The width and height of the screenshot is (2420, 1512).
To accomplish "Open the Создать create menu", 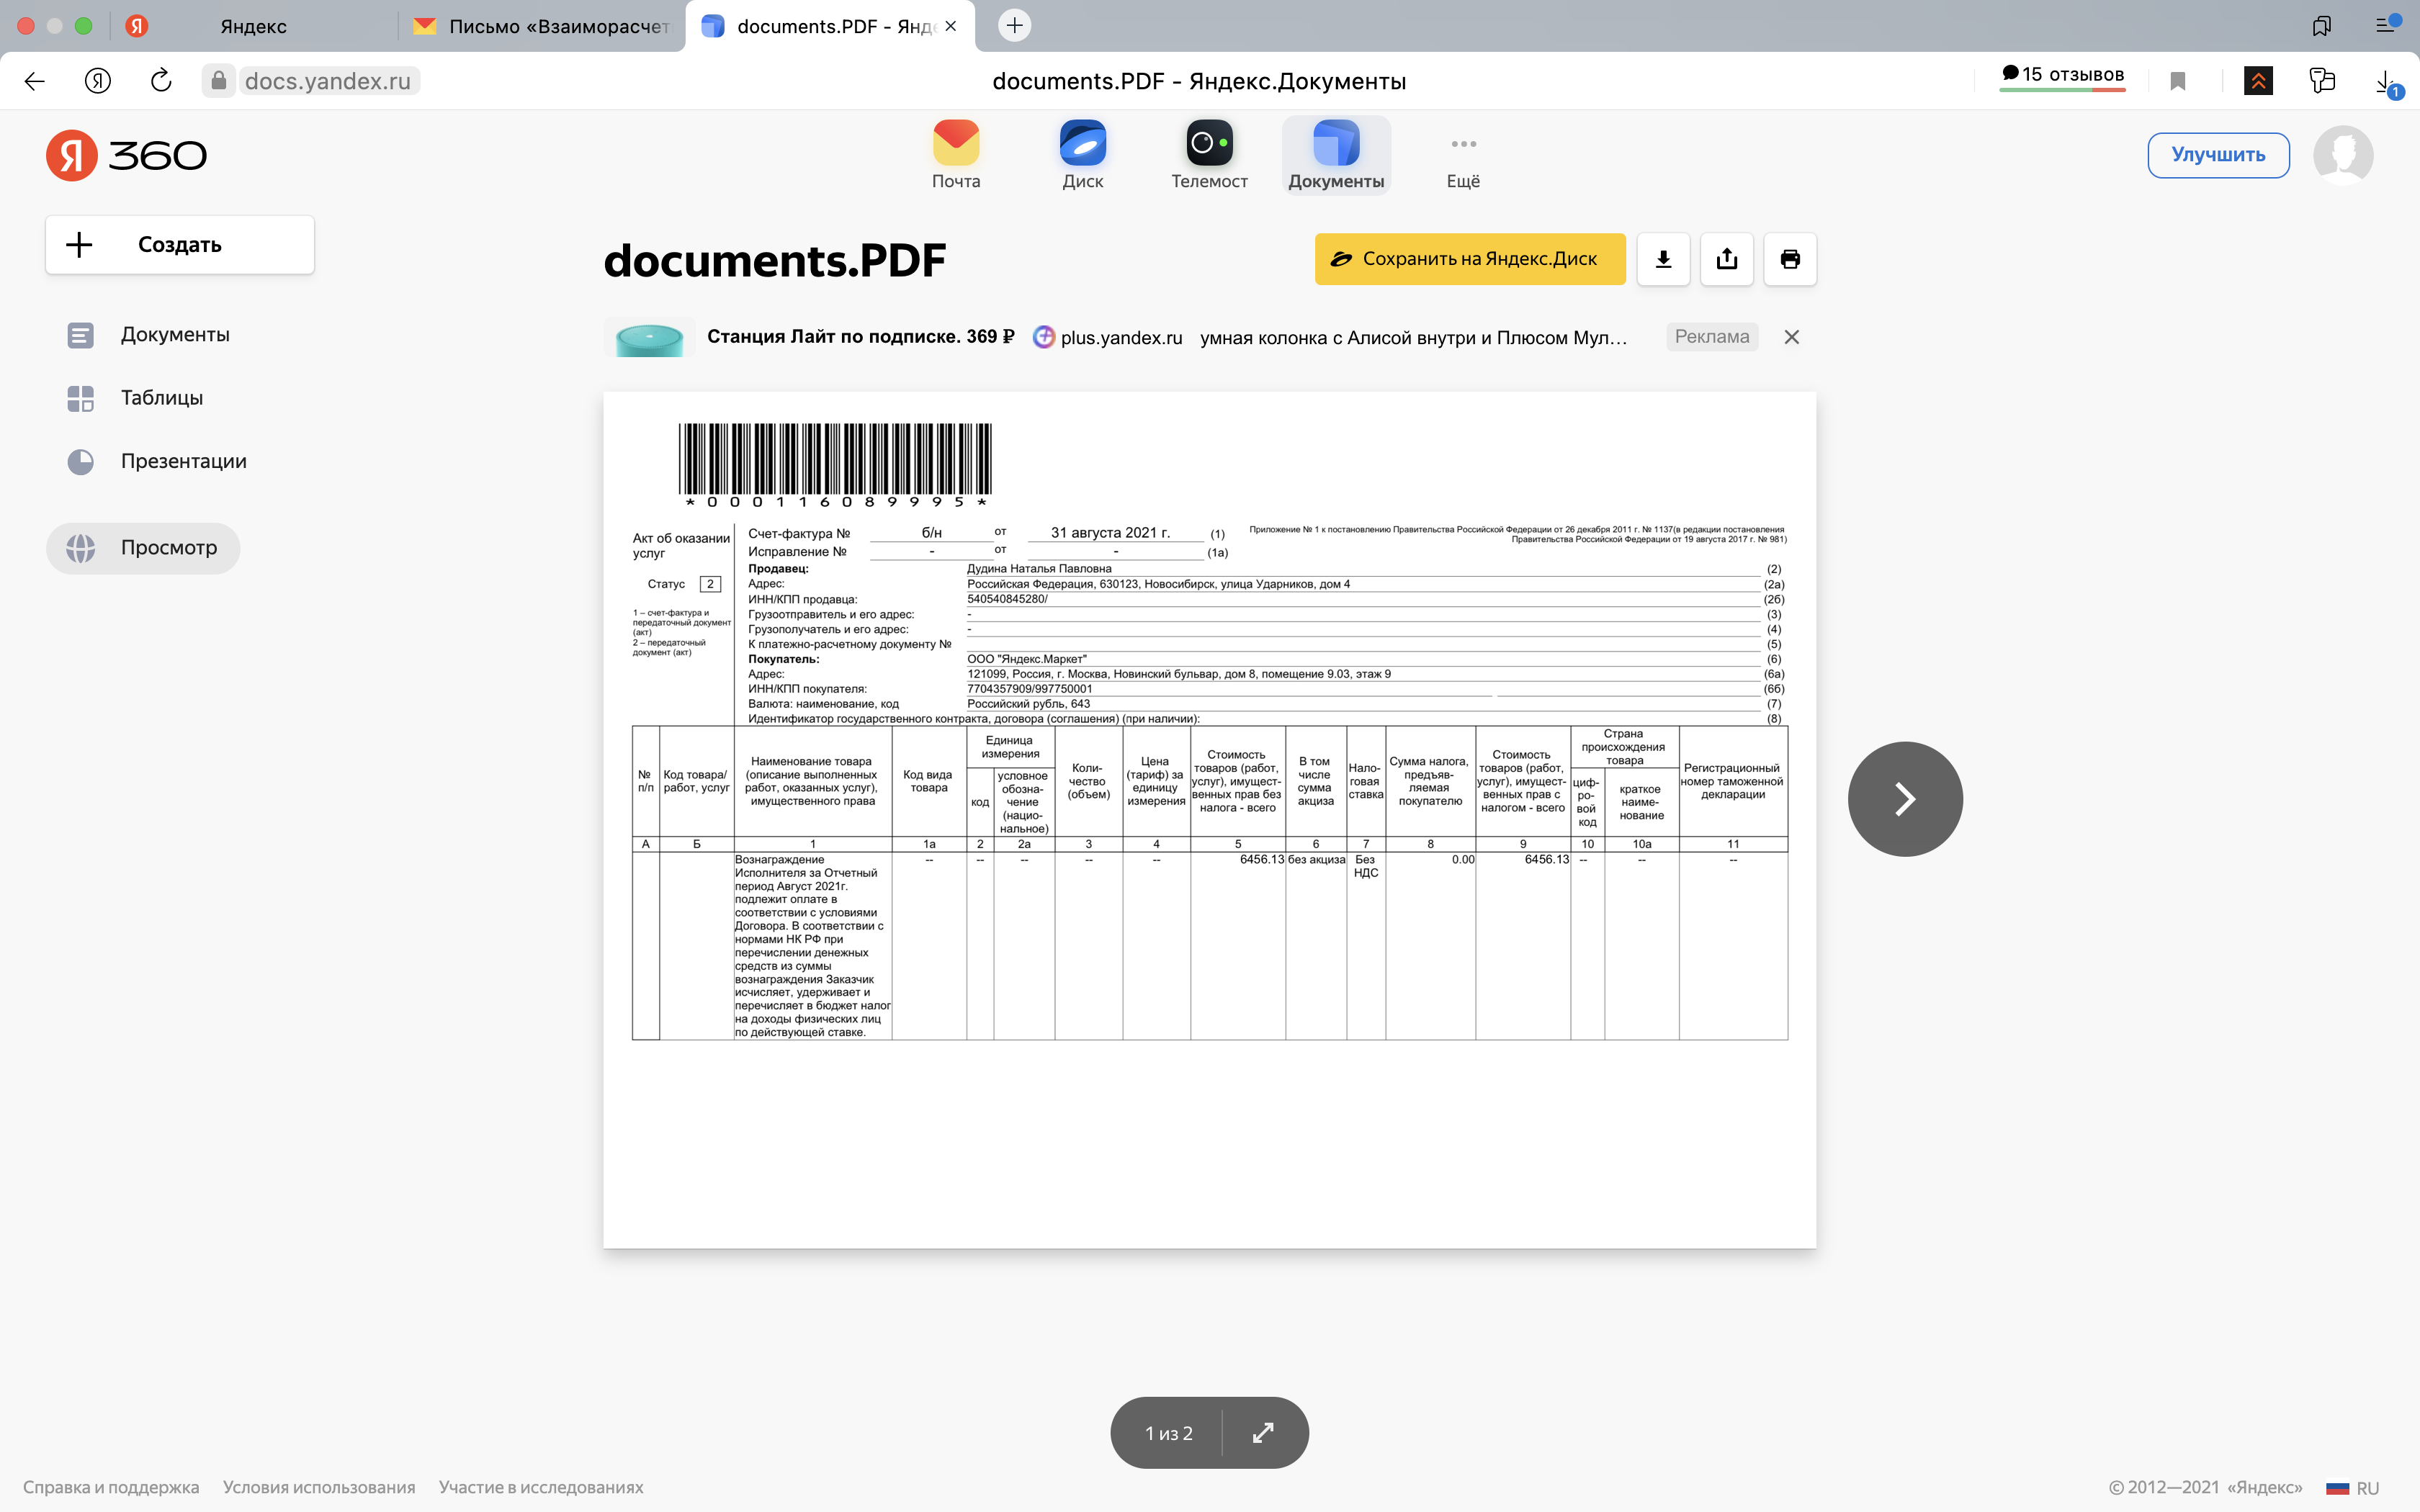I will (x=180, y=245).
